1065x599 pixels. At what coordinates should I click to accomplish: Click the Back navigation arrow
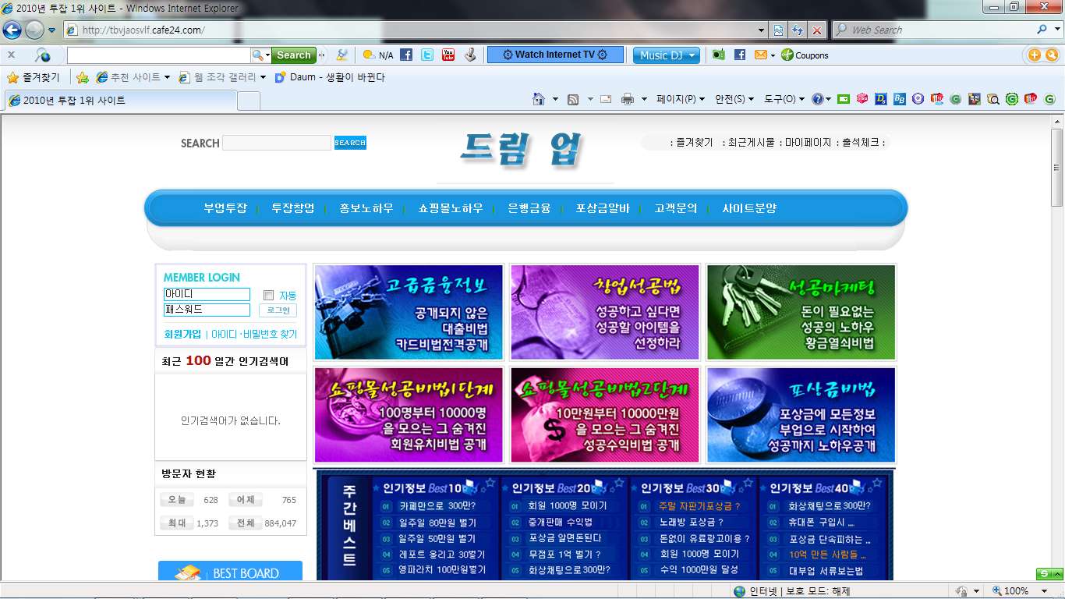12,30
